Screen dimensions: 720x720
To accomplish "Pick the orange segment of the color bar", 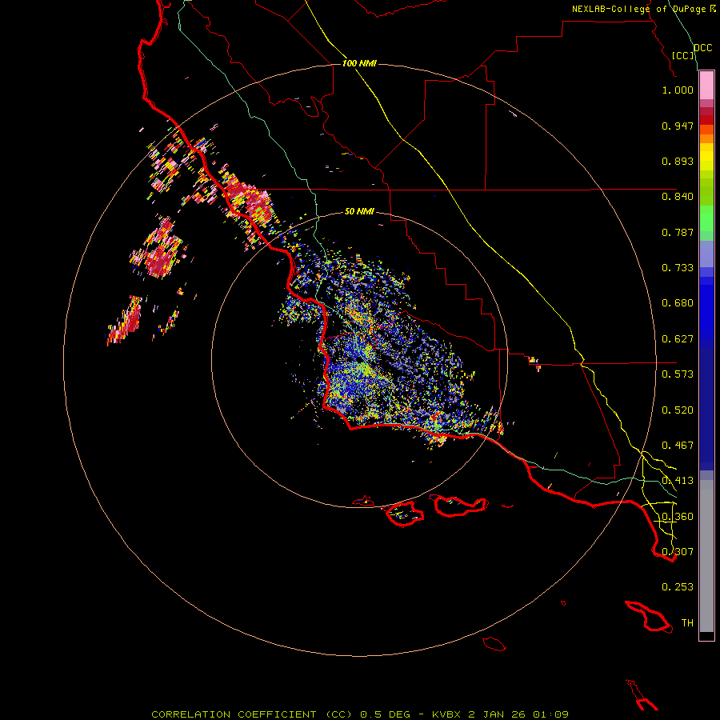I will click(706, 138).
